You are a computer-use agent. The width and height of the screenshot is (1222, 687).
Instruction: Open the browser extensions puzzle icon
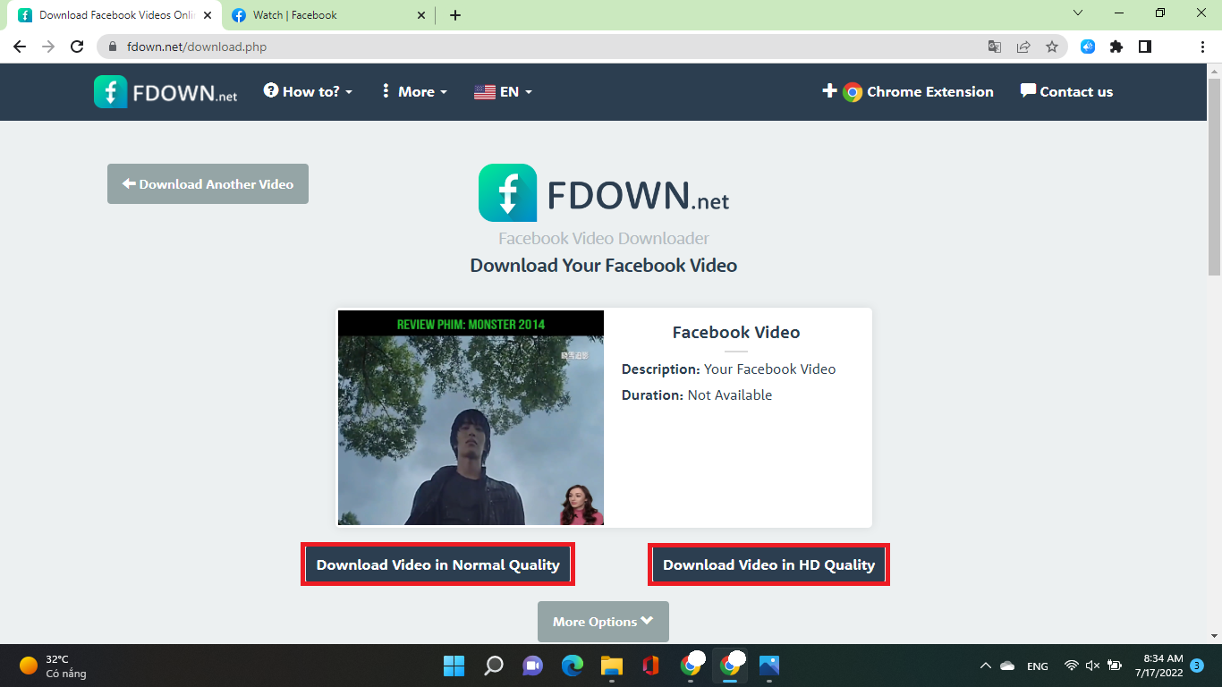(1116, 47)
